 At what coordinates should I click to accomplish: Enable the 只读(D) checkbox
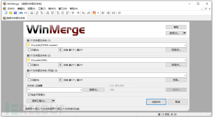click(29, 65)
